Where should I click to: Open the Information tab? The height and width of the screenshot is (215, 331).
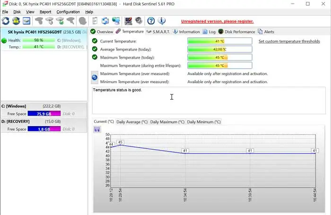point(186,32)
